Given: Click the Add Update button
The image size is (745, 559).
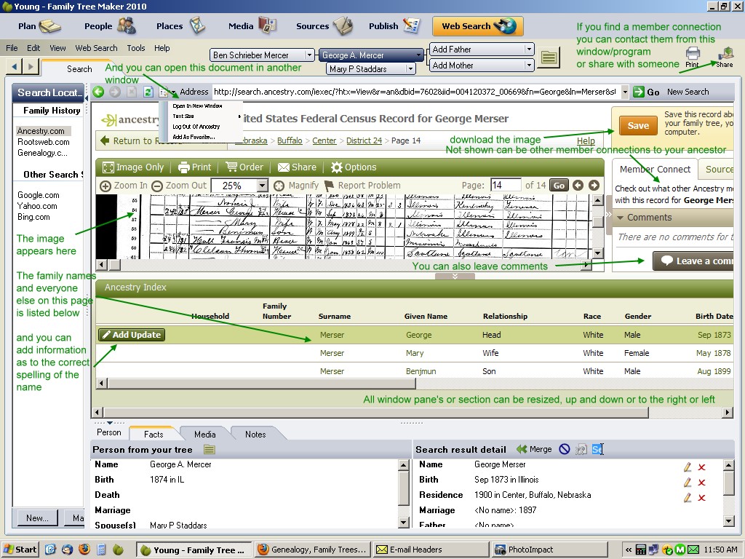Looking at the screenshot, I should 132,335.
